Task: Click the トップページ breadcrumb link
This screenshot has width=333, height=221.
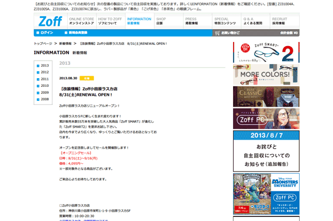Action: coord(43,43)
